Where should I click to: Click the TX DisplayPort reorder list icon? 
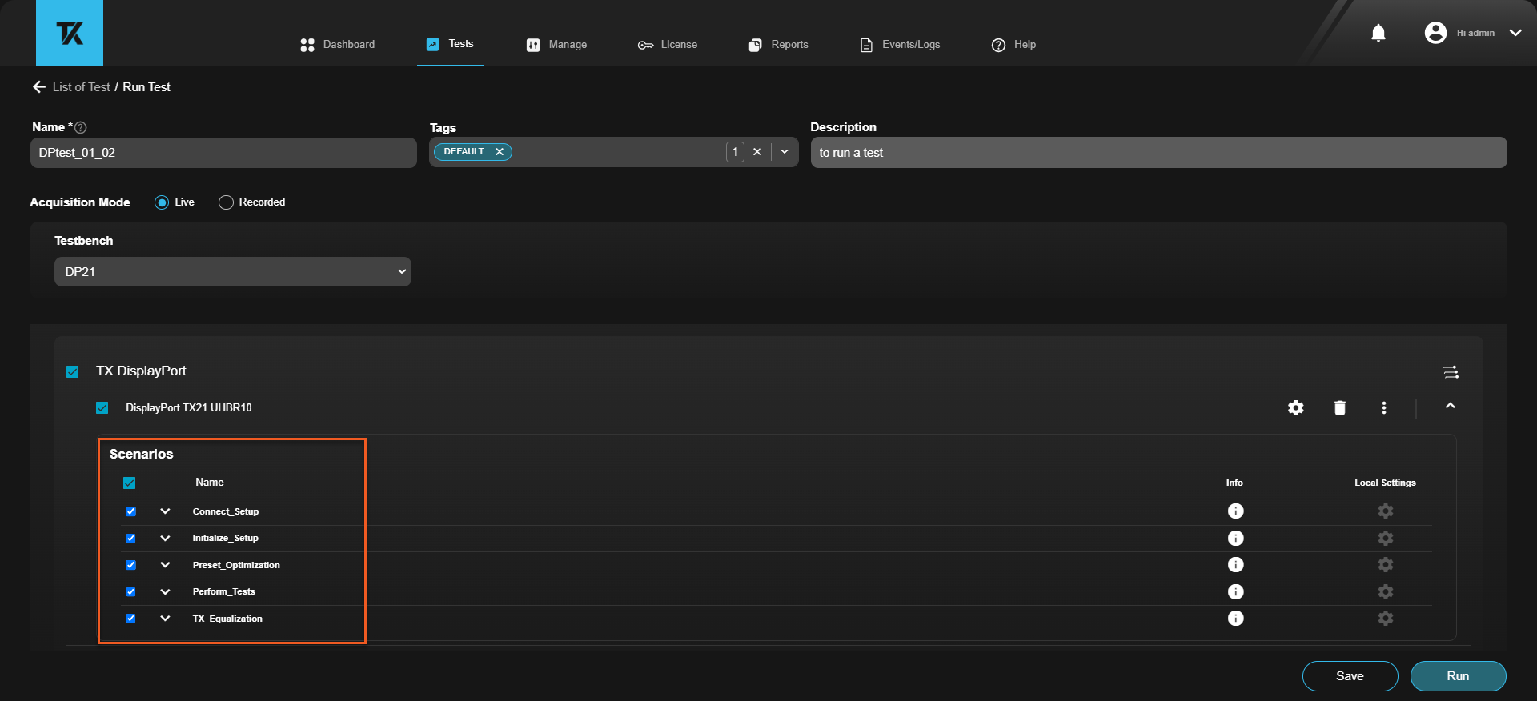(1450, 372)
